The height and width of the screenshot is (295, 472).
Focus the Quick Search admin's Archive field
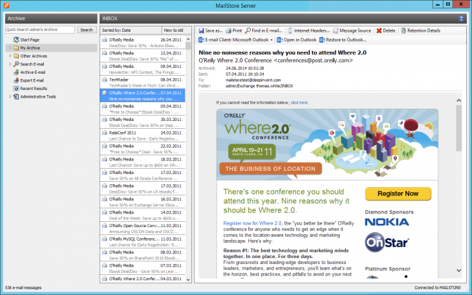[40, 30]
